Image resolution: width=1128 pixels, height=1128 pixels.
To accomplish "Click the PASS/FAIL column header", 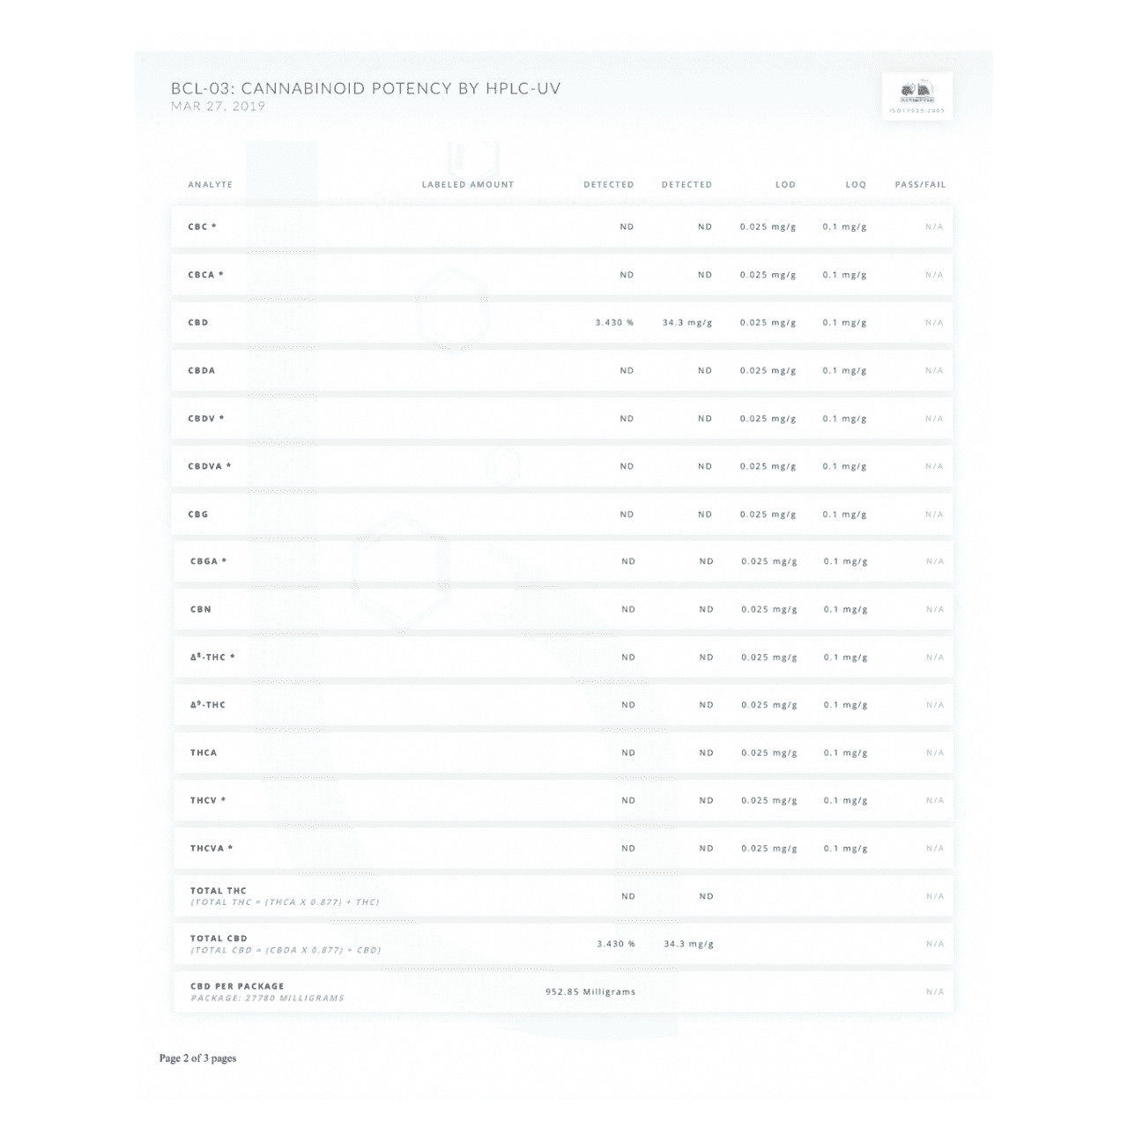I will coord(920,185).
